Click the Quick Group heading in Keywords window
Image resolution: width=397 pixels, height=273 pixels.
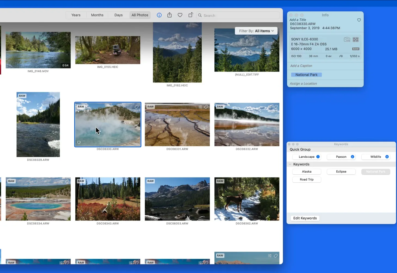point(300,149)
